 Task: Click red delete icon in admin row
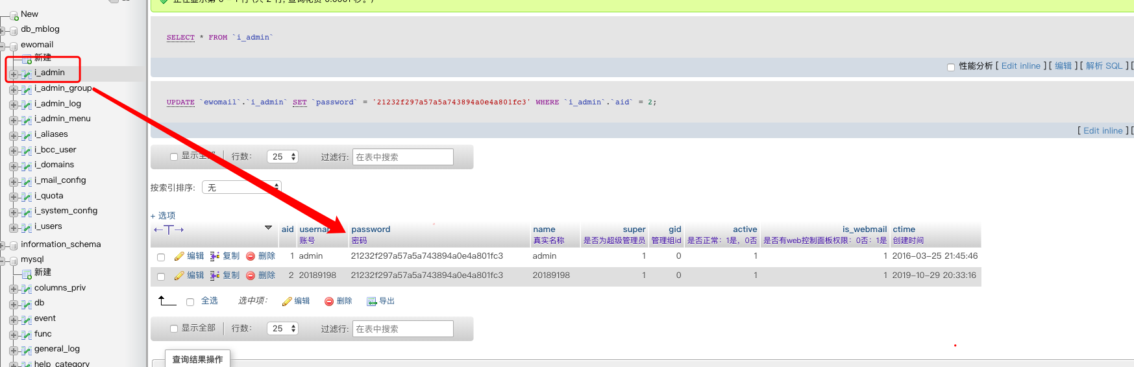point(251,256)
